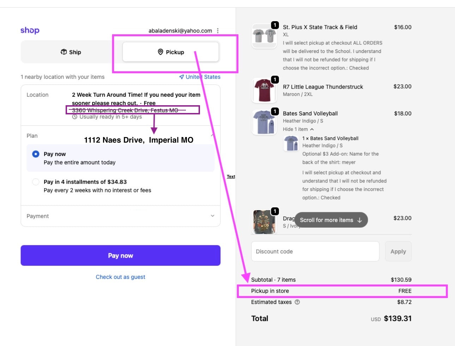Image resolution: width=455 pixels, height=346 pixels.
Task: Click the info icon next to Estimated taxes
Action: coord(297,302)
